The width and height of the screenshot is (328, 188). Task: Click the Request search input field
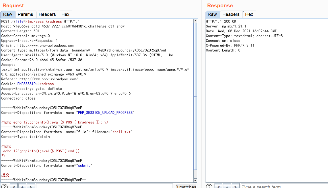(105, 186)
